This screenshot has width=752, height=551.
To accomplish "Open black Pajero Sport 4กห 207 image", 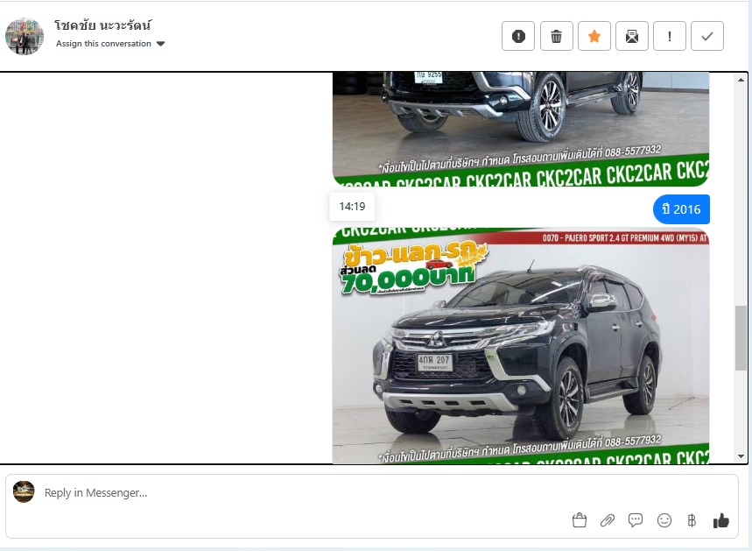I will pyautogui.click(x=521, y=346).
